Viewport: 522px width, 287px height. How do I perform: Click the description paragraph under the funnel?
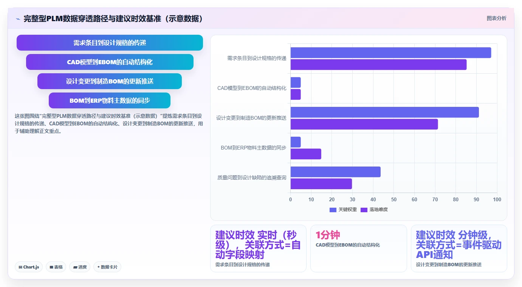pyautogui.click(x=109, y=123)
